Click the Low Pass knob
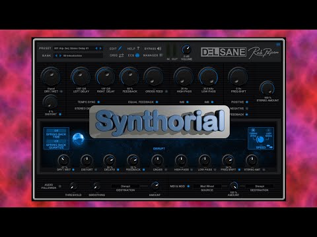The height and width of the screenshot is (237, 317). pyautogui.click(x=208, y=76)
